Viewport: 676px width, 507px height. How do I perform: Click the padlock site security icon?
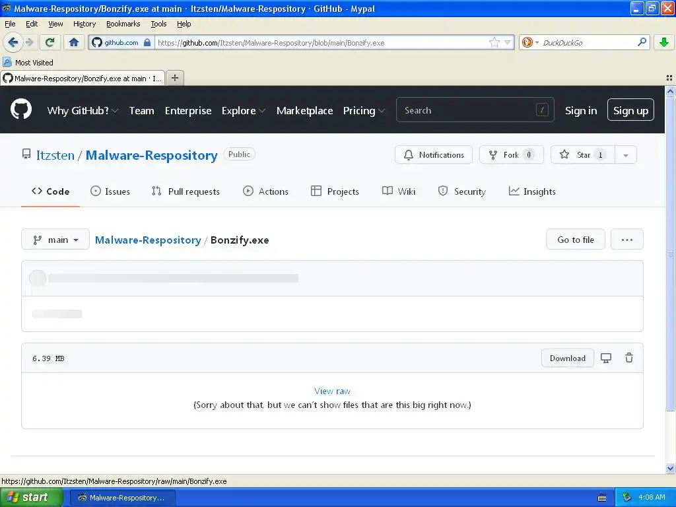[147, 42]
